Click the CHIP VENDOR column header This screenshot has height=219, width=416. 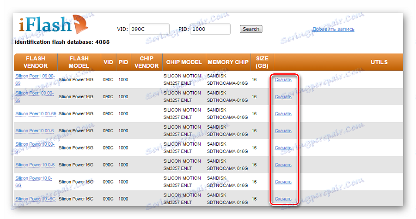coord(147,62)
